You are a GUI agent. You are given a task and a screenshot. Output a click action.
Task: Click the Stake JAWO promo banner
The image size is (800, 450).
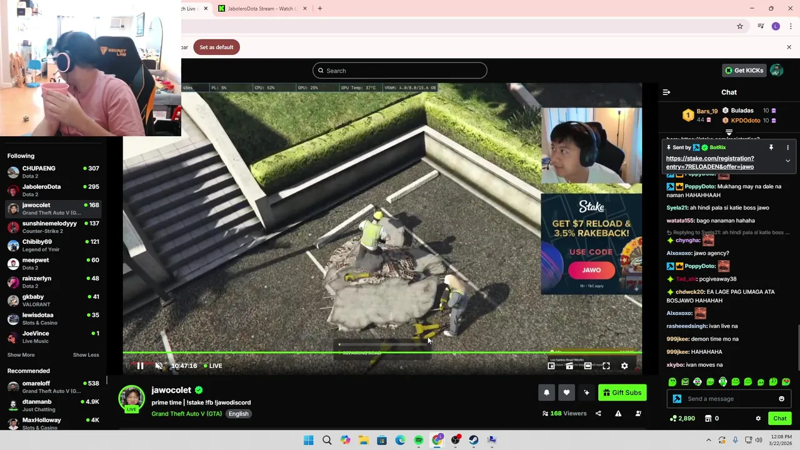(x=591, y=244)
